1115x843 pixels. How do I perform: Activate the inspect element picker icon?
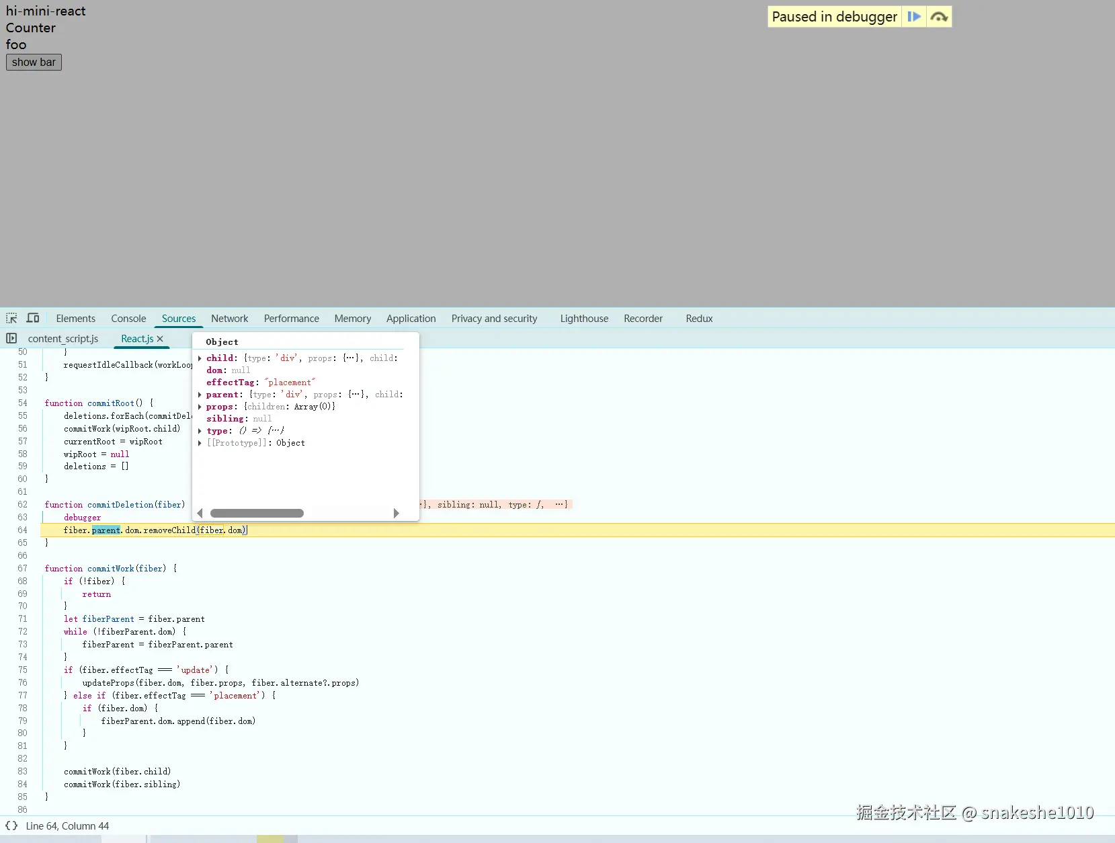[11, 318]
